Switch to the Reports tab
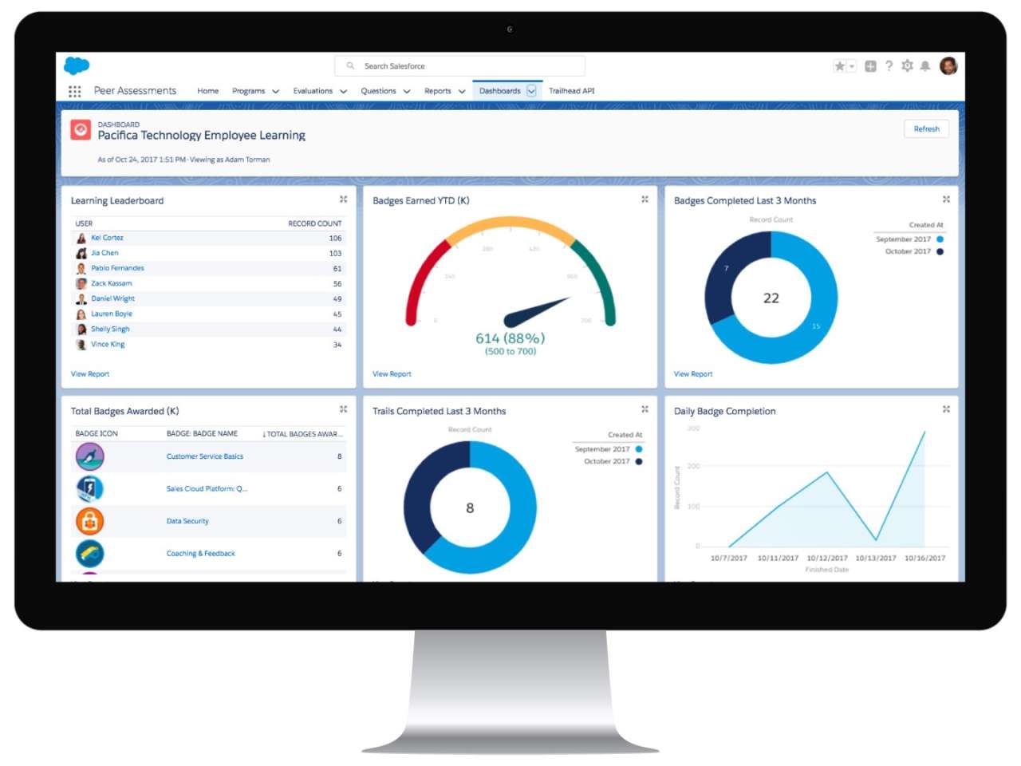This screenshot has height=766, width=1021. [438, 91]
